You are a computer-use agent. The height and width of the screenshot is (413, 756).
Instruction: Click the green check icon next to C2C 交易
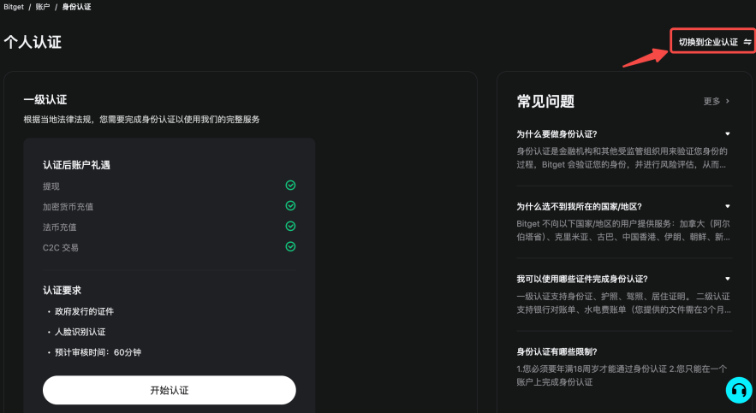(x=290, y=246)
